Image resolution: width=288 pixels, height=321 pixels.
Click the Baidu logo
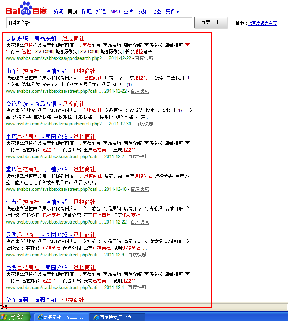pyautogui.click(x=26, y=8)
